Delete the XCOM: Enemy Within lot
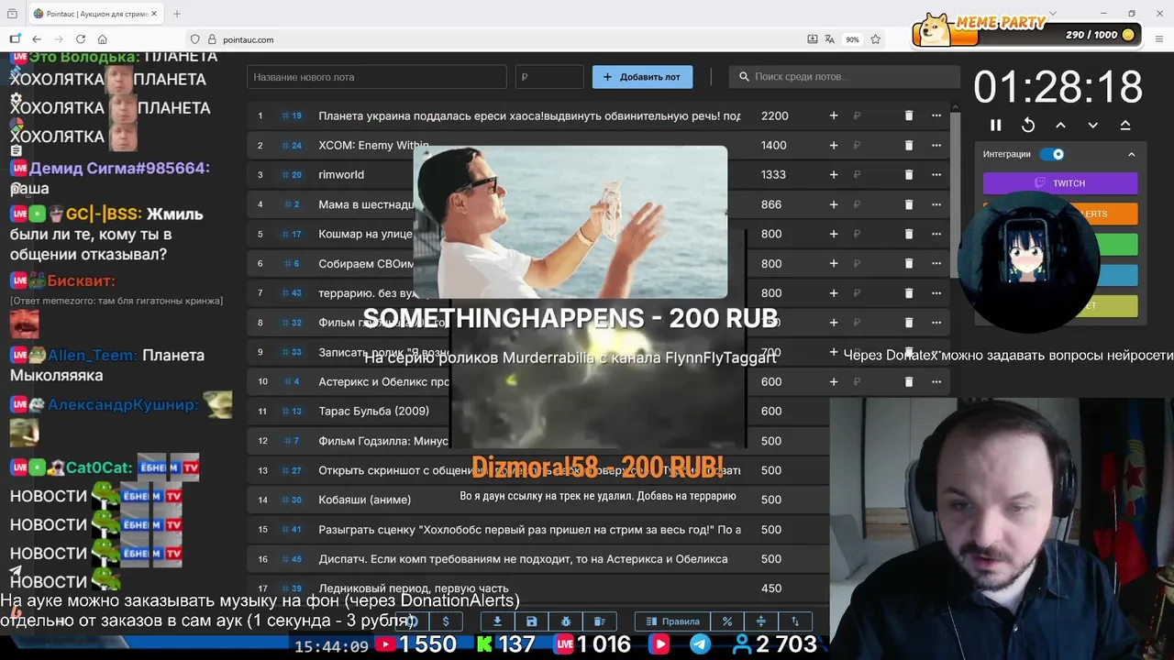The image size is (1174, 660). pyautogui.click(x=909, y=145)
